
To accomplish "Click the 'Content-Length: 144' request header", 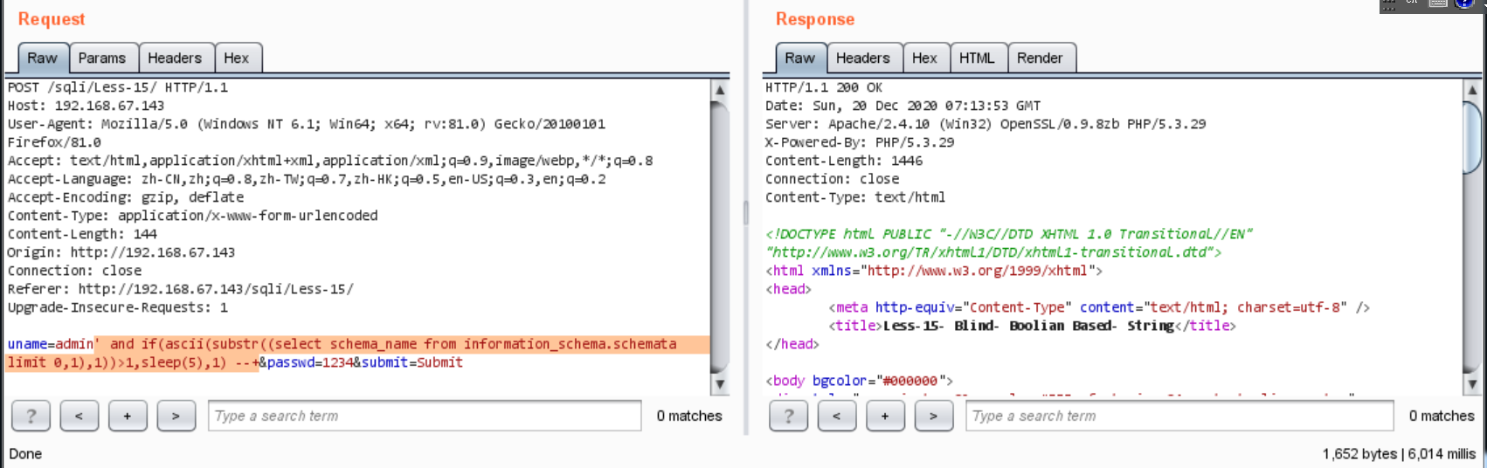I will coord(82,234).
